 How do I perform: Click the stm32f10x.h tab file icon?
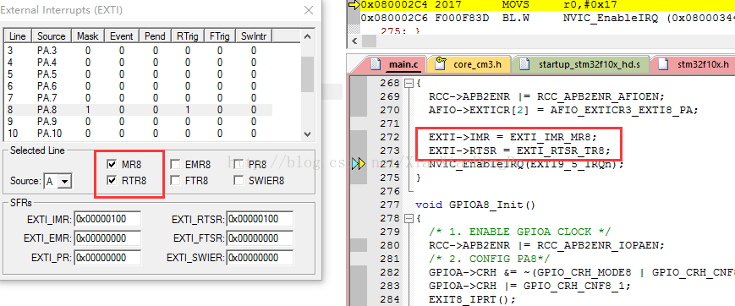tap(663, 63)
